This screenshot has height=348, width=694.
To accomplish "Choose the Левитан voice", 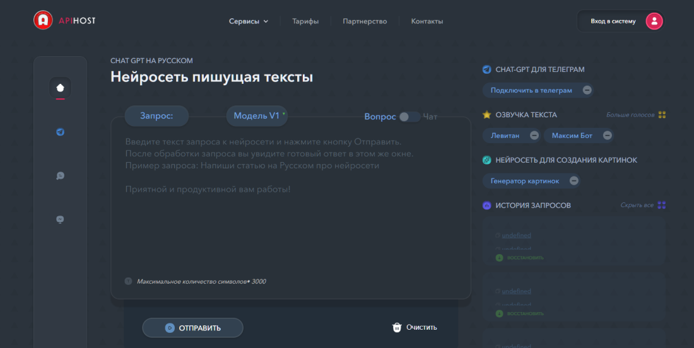I will coord(505,136).
